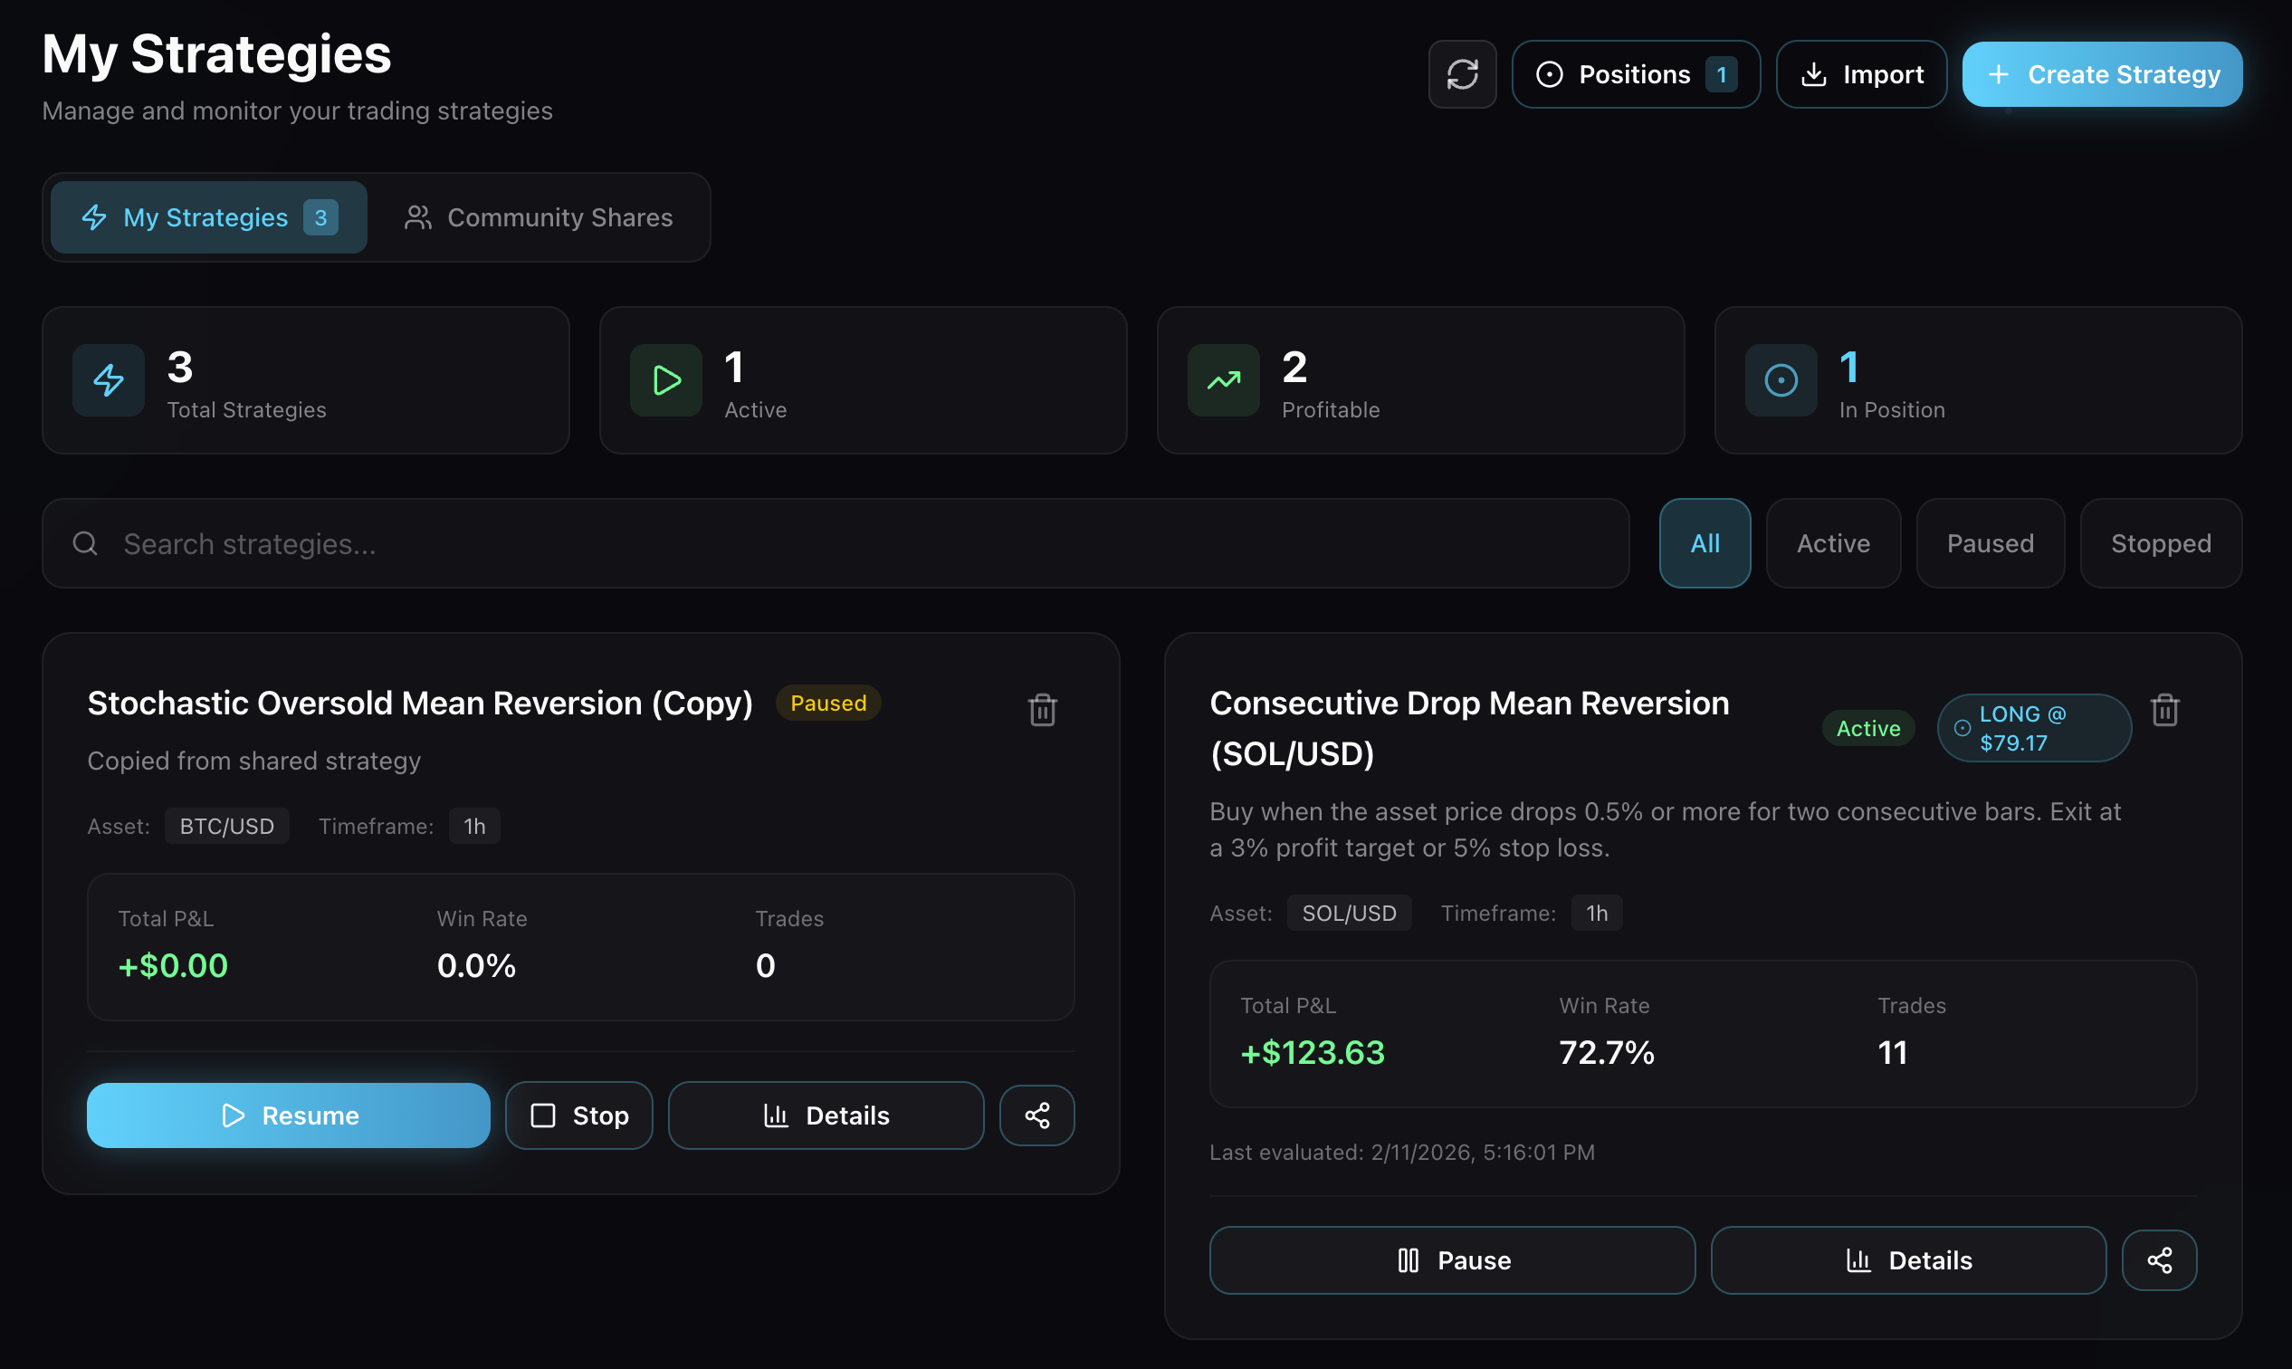Screen dimensions: 2292x1369
Task: Pause the Consecutive Drop SOL/USD strategy
Action: click(x=1452, y=1260)
